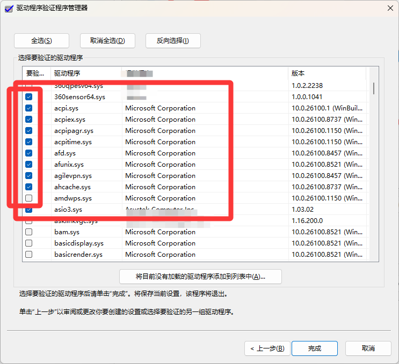399x364 pixels.
Task: Select the ahcache.sys driver name
Action: [72, 187]
